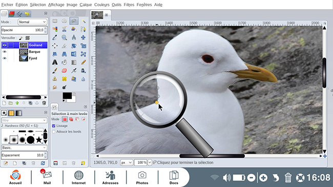Image resolution: width=333 pixels, height=187 pixels.
Task: Select the Ellipse Select tool
Action: [65, 21]
